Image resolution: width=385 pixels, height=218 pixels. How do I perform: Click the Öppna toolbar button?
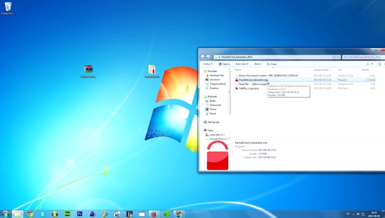tap(224, 64)
